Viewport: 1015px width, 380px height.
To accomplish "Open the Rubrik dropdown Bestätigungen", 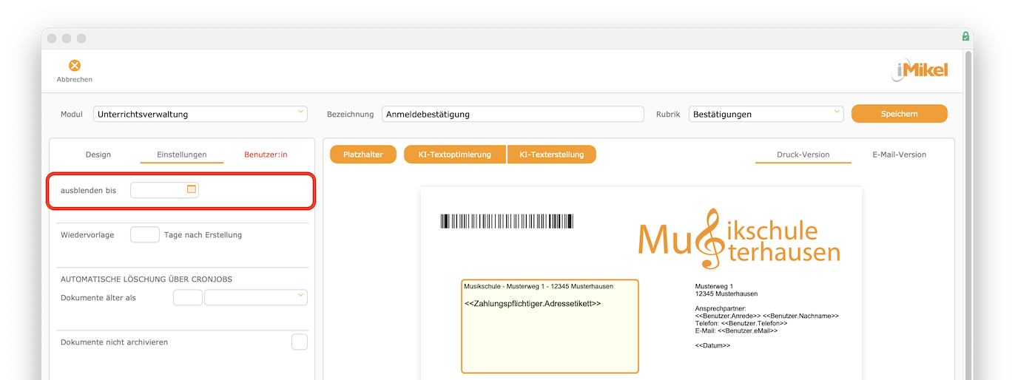I will point(766,114).
